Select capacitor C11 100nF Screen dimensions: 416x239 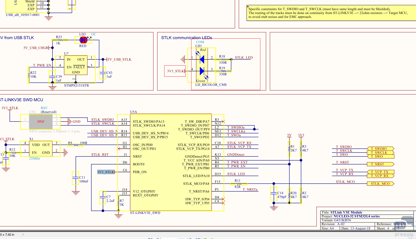point(75,178)
